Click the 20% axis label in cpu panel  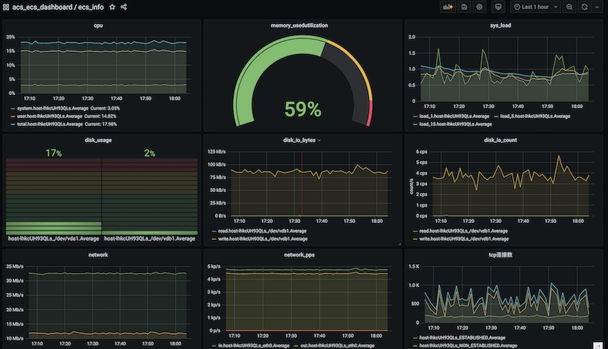click(11, 37)
